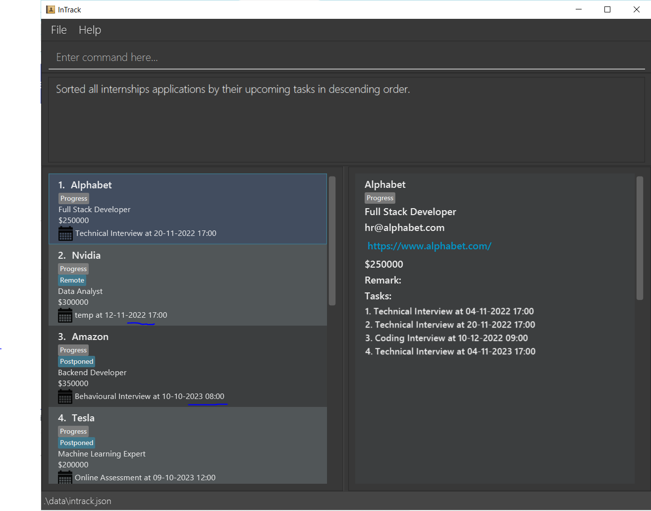Click 'Technical Interview at 20-11-2022 17:00' on Alphabet card
This screenshot has width=651, height=511.
click(146, 233)
